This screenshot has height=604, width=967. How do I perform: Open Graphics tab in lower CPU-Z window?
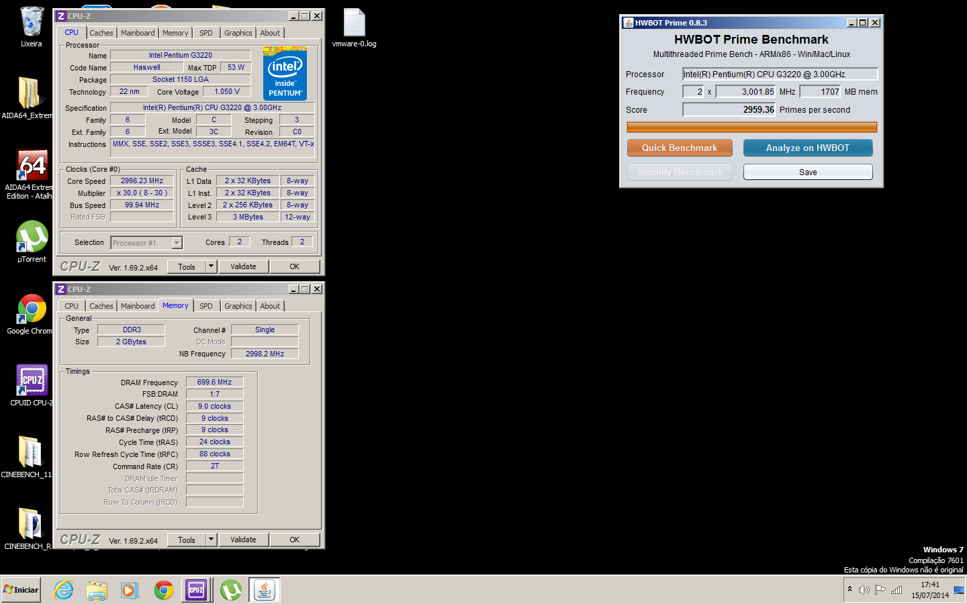pyautogui.click(x=238, y=306)
